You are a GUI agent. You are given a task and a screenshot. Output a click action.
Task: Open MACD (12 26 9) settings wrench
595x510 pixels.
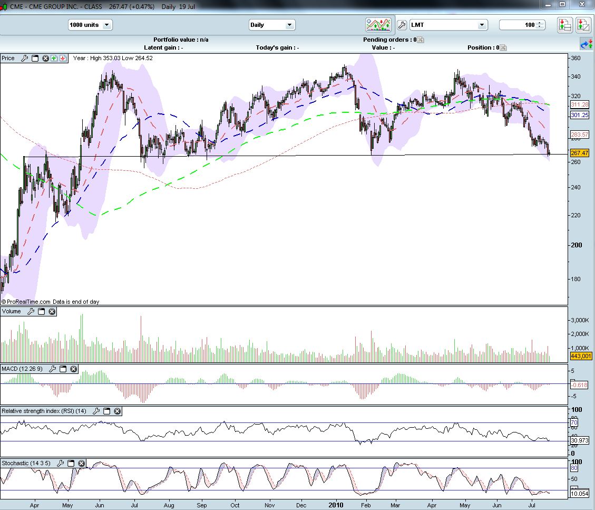point(52,369)
